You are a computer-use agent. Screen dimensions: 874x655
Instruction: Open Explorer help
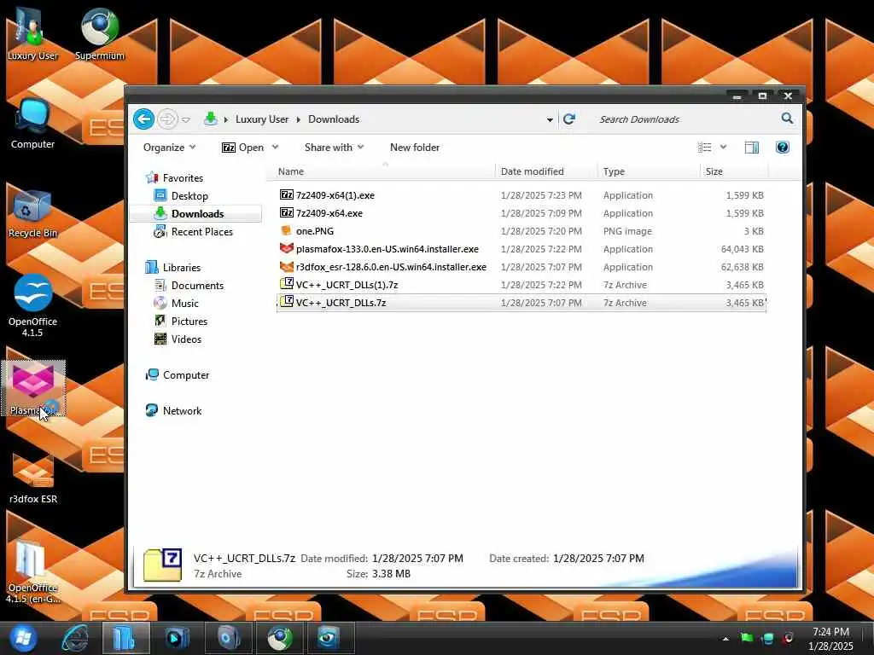click(782, 147)
